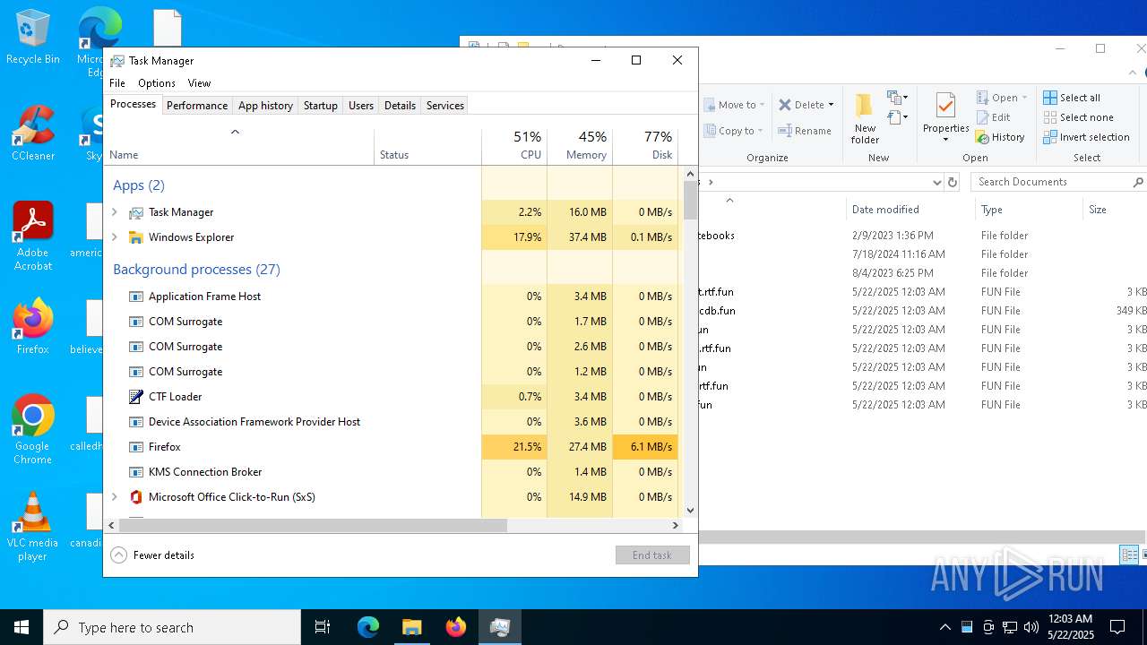
Task: Click Rename in the Explorer ribbon
Action: [805, 131]
